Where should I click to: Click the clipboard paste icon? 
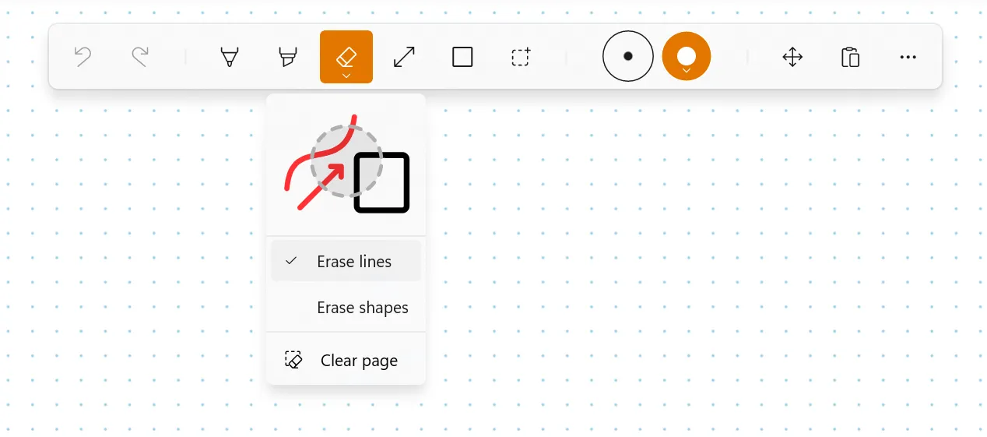850,57
